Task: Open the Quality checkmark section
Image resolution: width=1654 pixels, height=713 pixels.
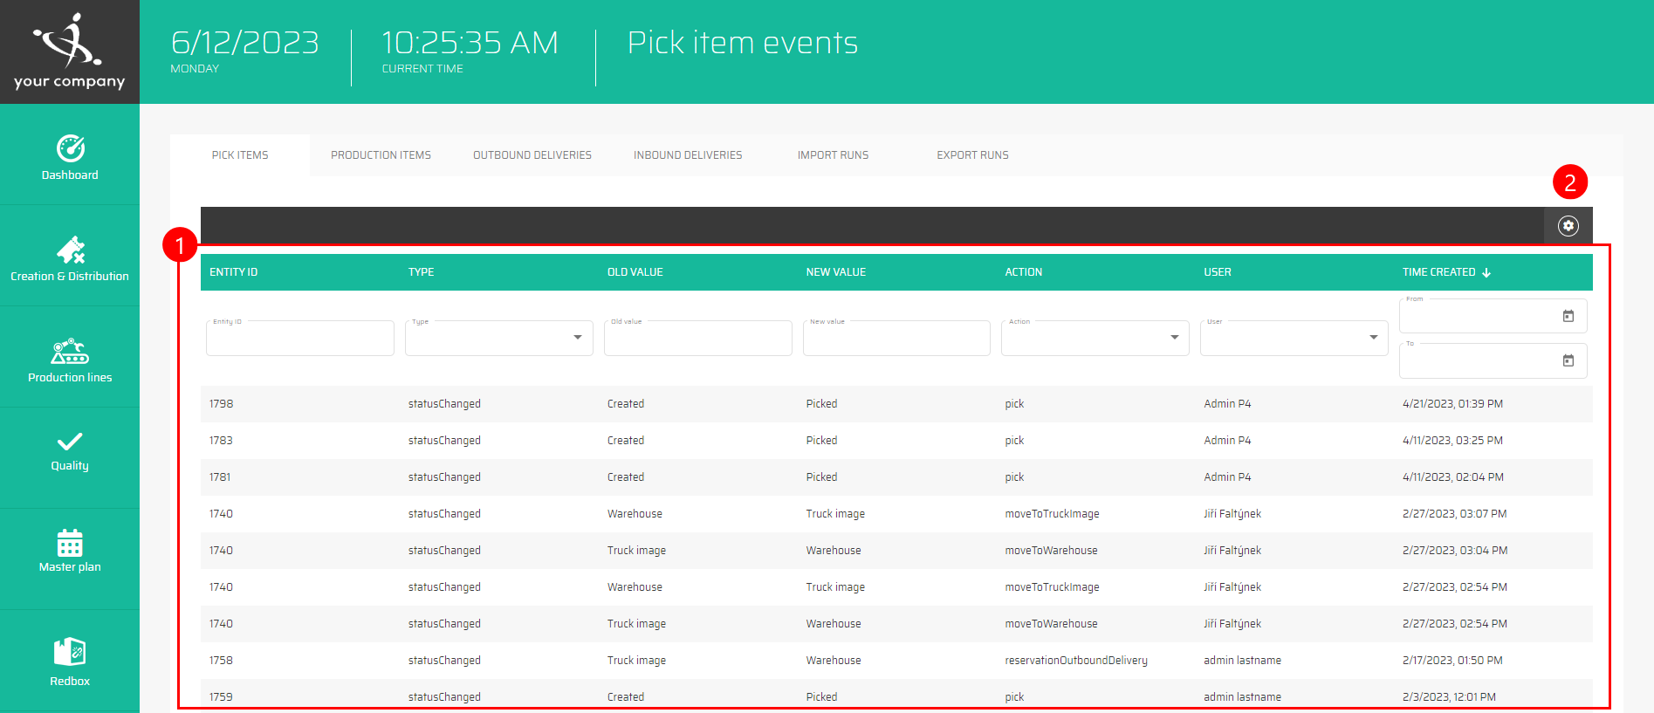Action: coord(70,450)
